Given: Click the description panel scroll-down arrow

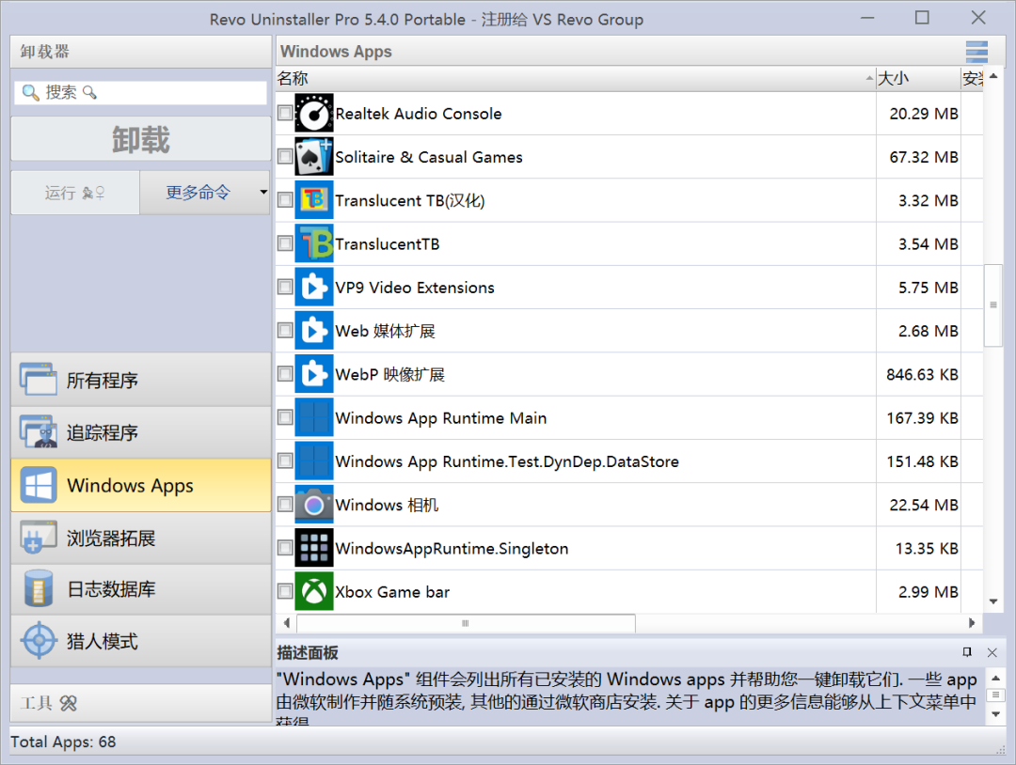Looking at the screenshot, I should click(996, 714).
